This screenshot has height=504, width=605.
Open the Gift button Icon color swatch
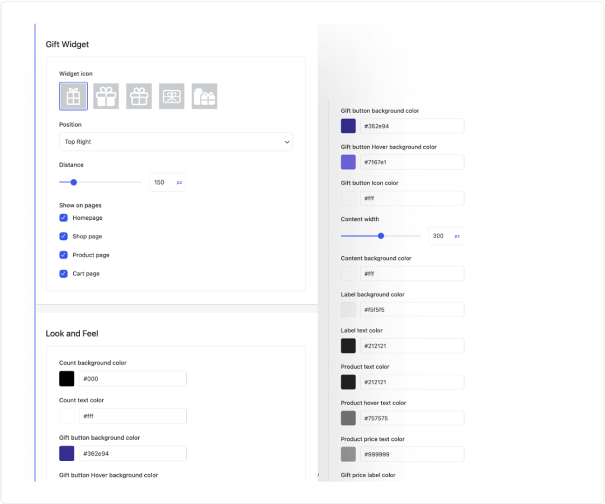[x=348, y=199]
